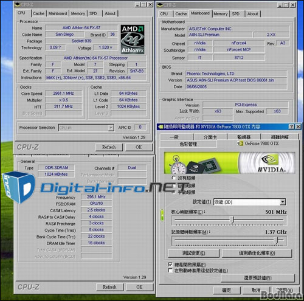
Task: Open the 設定值 效能 (3D) dropdown
Action: pyautogui.click(x=283, y=202)
